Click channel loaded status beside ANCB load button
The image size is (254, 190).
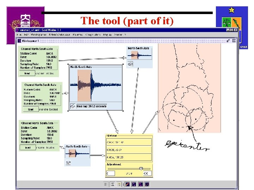(x=48, y=109)
